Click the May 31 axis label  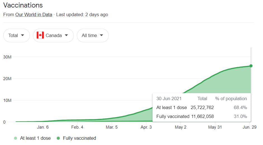point(215,127)
